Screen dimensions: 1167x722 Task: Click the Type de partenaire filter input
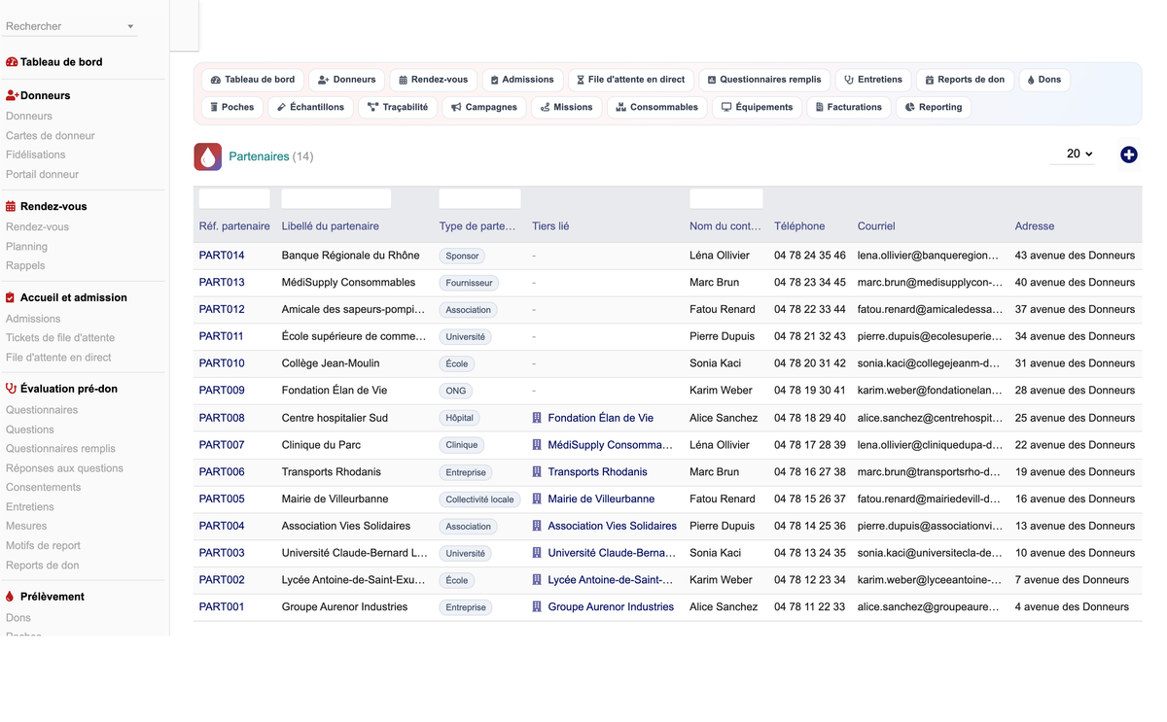point(479,199)
